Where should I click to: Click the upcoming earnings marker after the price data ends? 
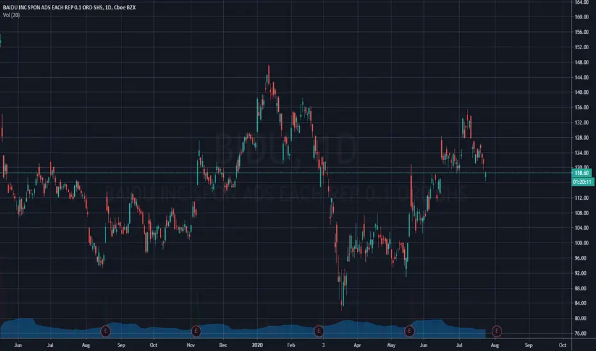click(496, 331)
